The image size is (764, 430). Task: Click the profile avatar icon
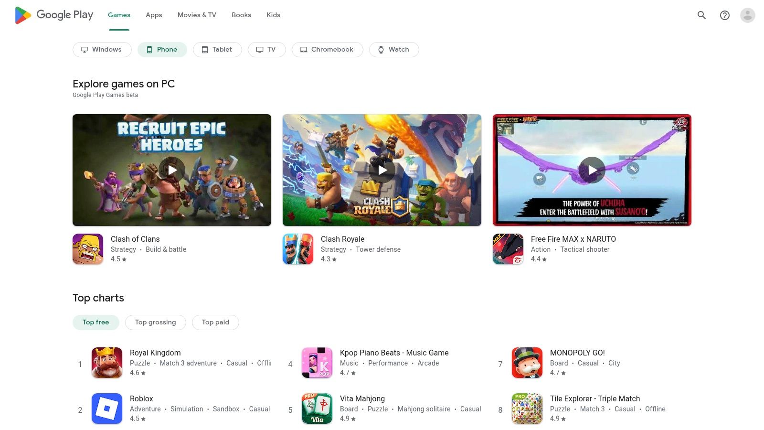click(x=747, y=15)
